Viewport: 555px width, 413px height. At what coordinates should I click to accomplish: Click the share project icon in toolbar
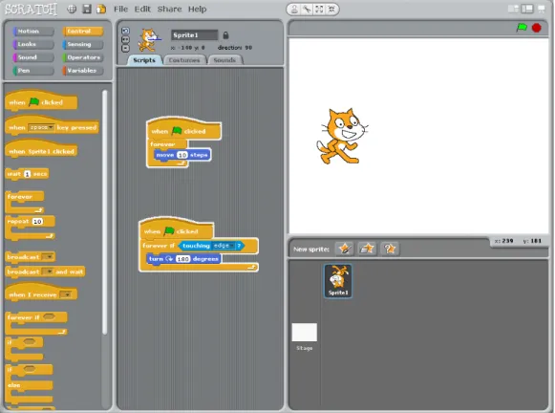(x=101, y=10)
